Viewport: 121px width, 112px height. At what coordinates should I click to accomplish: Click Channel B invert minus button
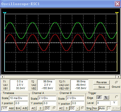77,108
